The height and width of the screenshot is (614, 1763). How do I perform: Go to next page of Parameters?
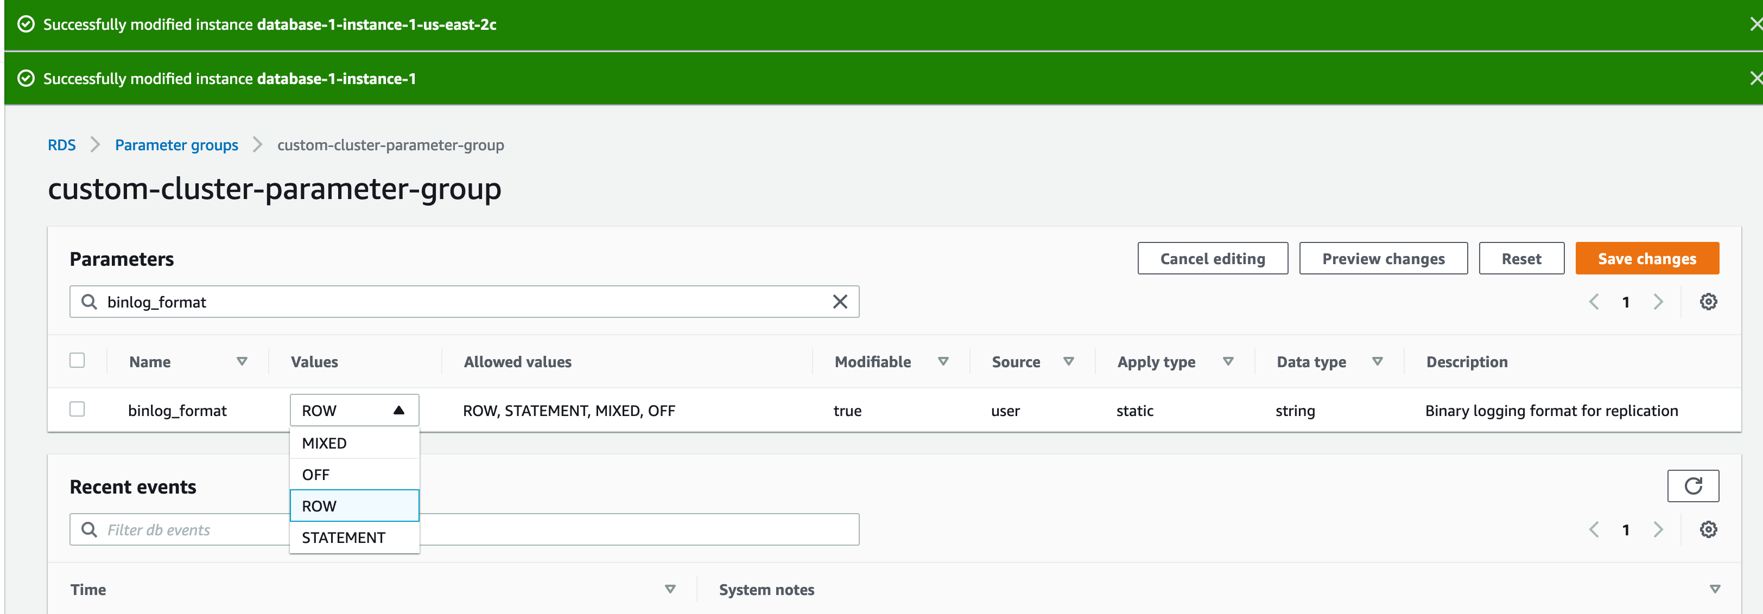point(1658,302)
